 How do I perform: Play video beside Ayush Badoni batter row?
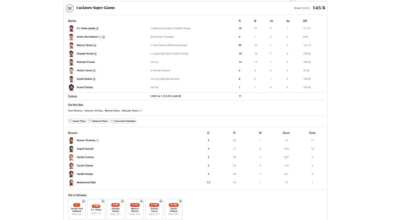(x=94, y=79)
